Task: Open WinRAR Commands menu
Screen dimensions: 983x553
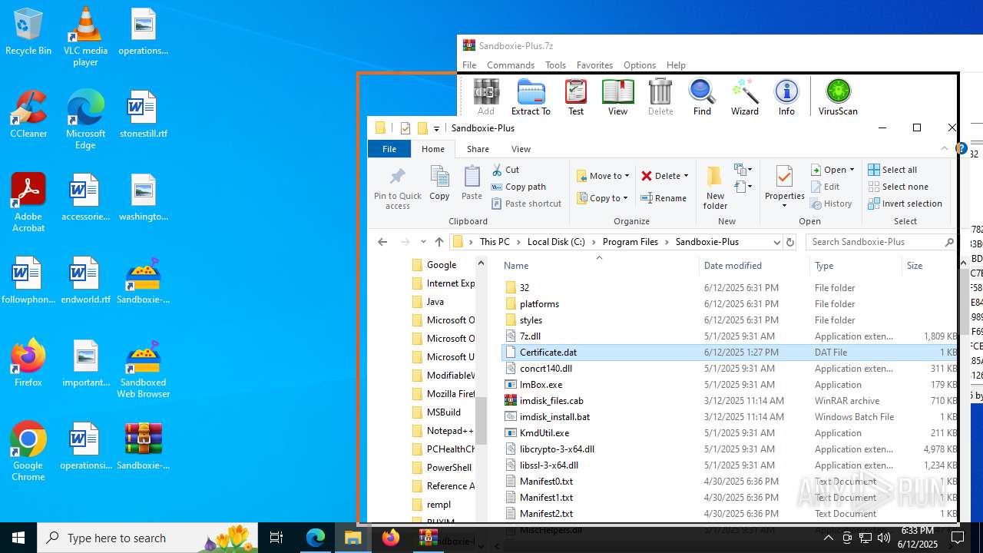Action: pos(511,65)
